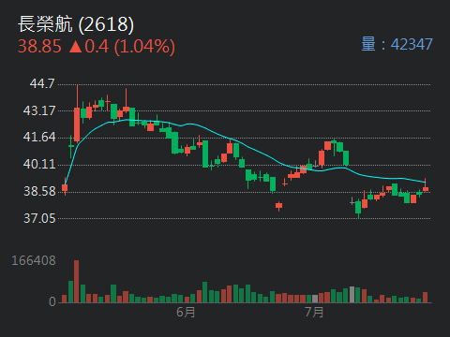
Task: Click the lowest green candlestick near 37.05
Action: click(358, 208)
